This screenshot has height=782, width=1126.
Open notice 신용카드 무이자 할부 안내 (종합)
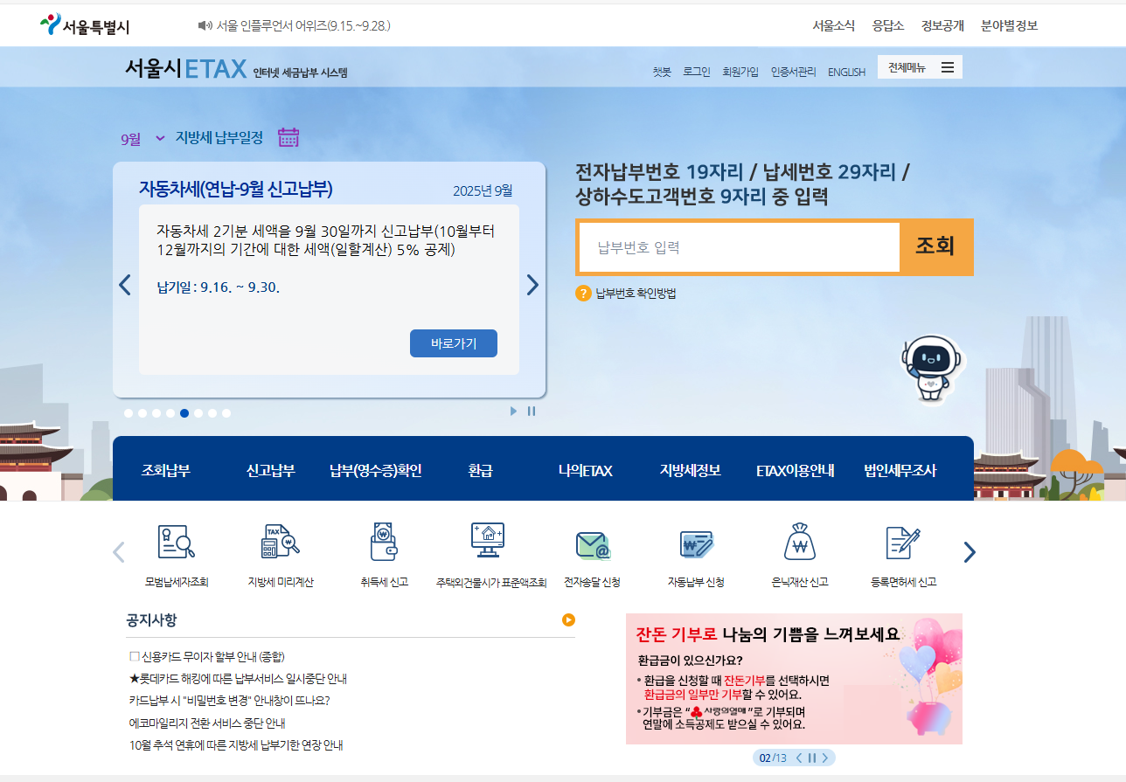pos(206,656)
